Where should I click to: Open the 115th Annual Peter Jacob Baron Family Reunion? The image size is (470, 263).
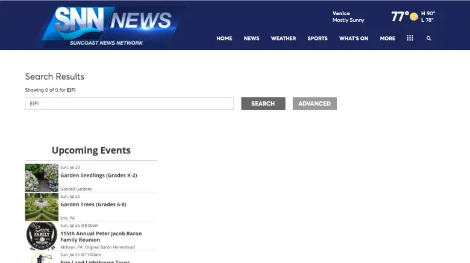[101, 236]
